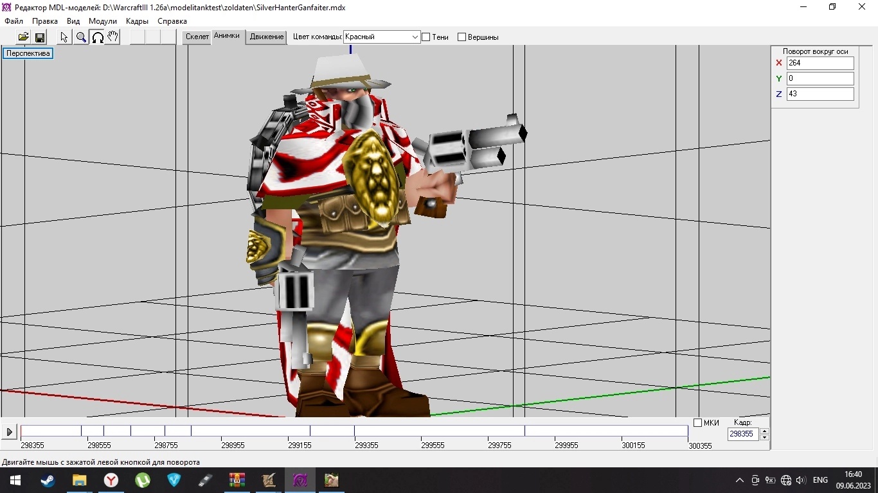
Task: Enable the Тени checkbox
Action: tap(426, 37)
